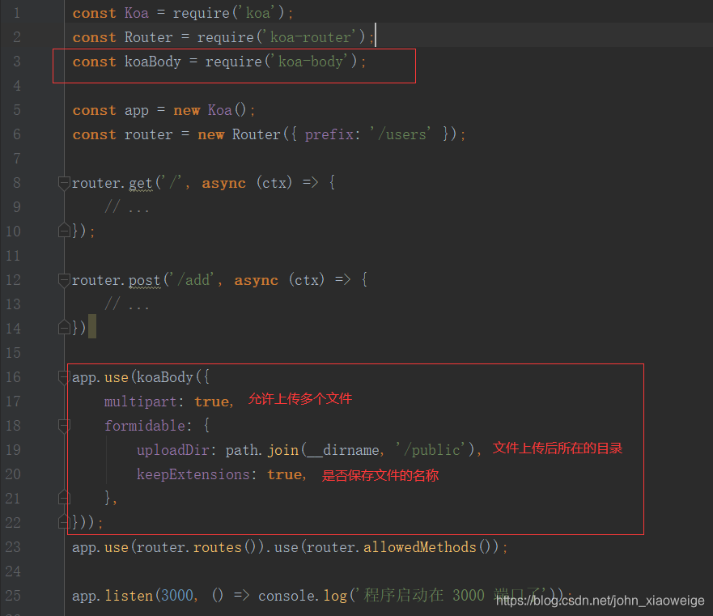713x616 pixels.
Task: Click the router variable name on line 6
Action: click(149, 134)
